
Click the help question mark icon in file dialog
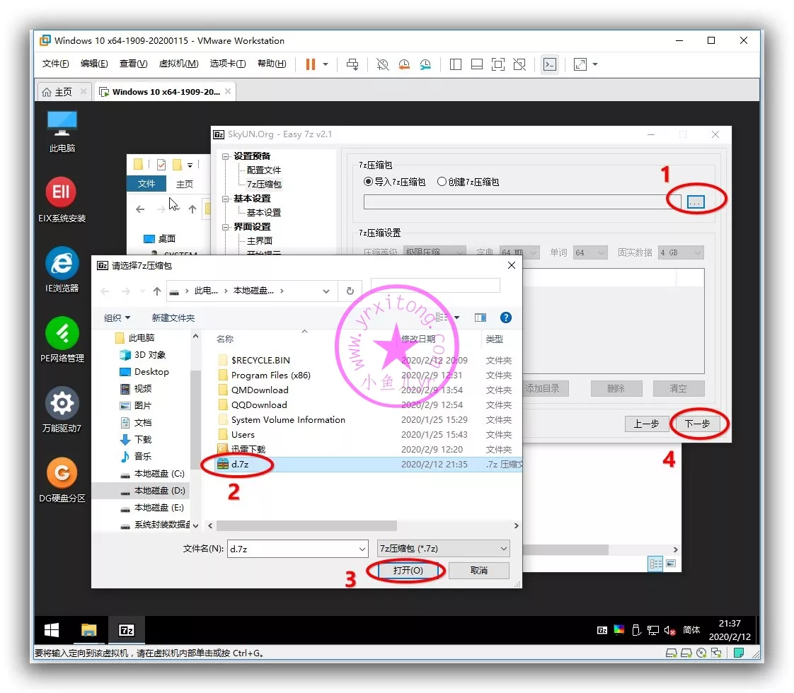[505, 318]
